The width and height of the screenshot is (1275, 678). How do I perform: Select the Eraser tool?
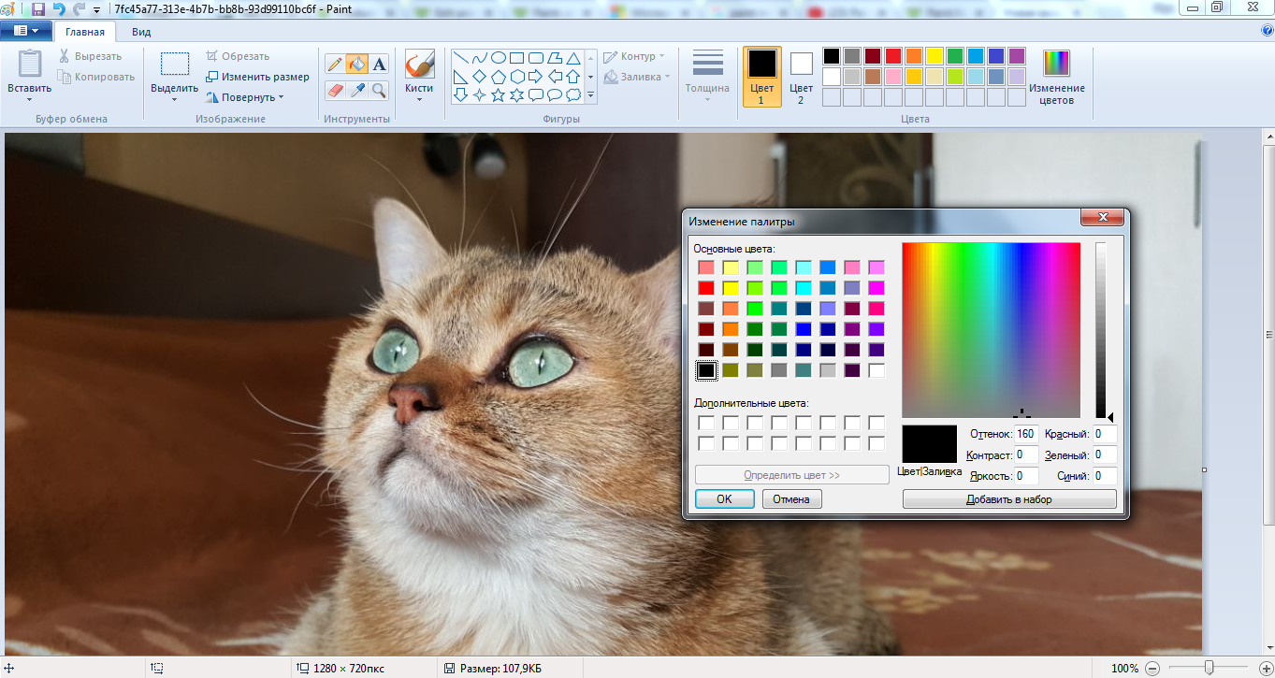pos(335,90)
